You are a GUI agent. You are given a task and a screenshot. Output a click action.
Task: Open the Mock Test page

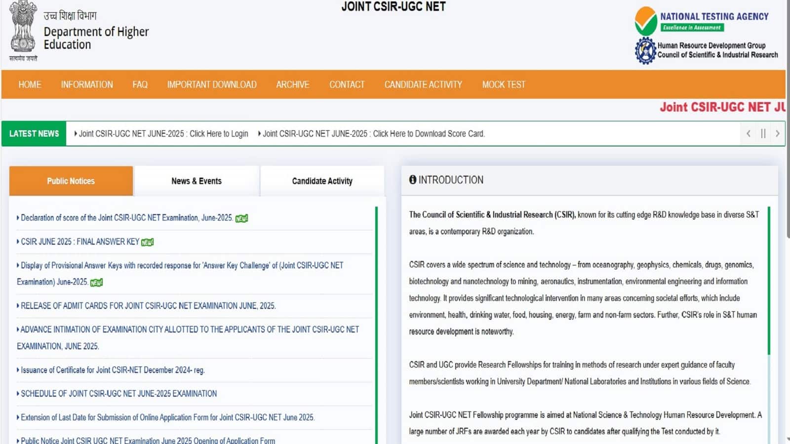pos(504,85)
